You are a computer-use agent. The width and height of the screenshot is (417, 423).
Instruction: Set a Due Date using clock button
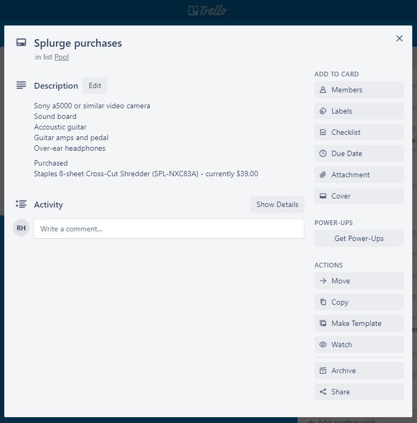point(359,153)
